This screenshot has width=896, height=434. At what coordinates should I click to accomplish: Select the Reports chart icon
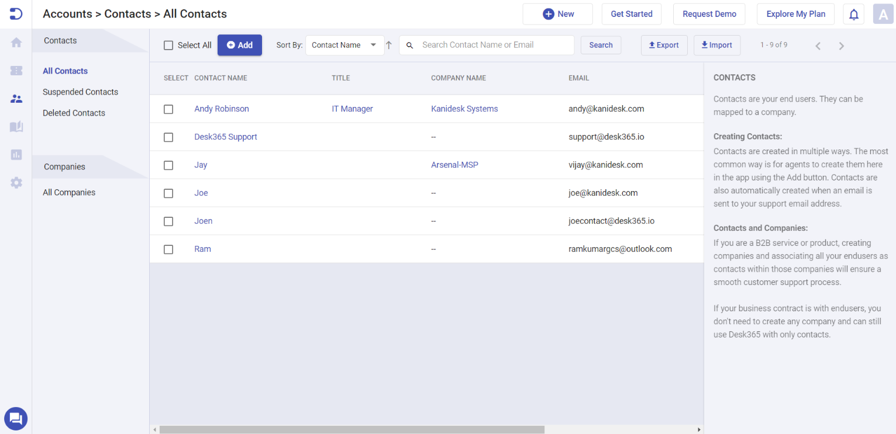tap(16, 154)
